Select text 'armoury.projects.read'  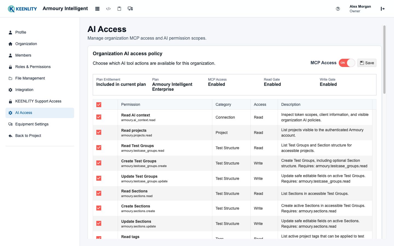pos(137,135)
